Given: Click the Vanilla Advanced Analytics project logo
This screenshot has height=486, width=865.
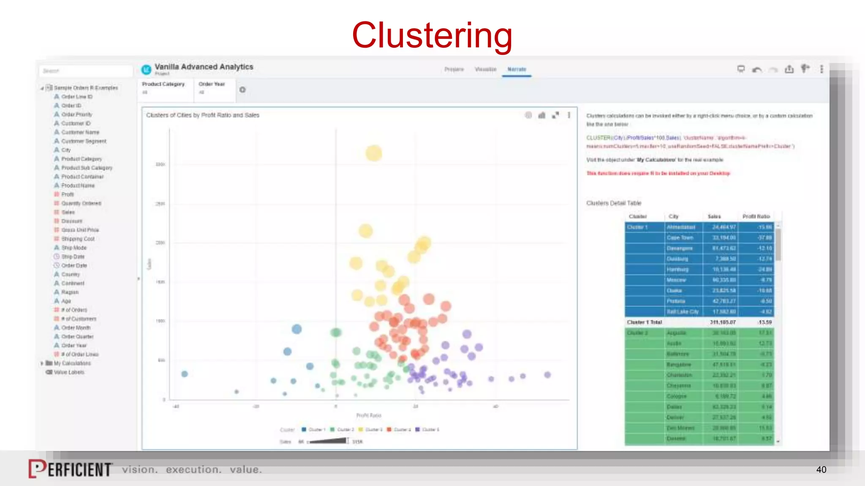Looking at the screenshot, I should click(x=146, y=70).
